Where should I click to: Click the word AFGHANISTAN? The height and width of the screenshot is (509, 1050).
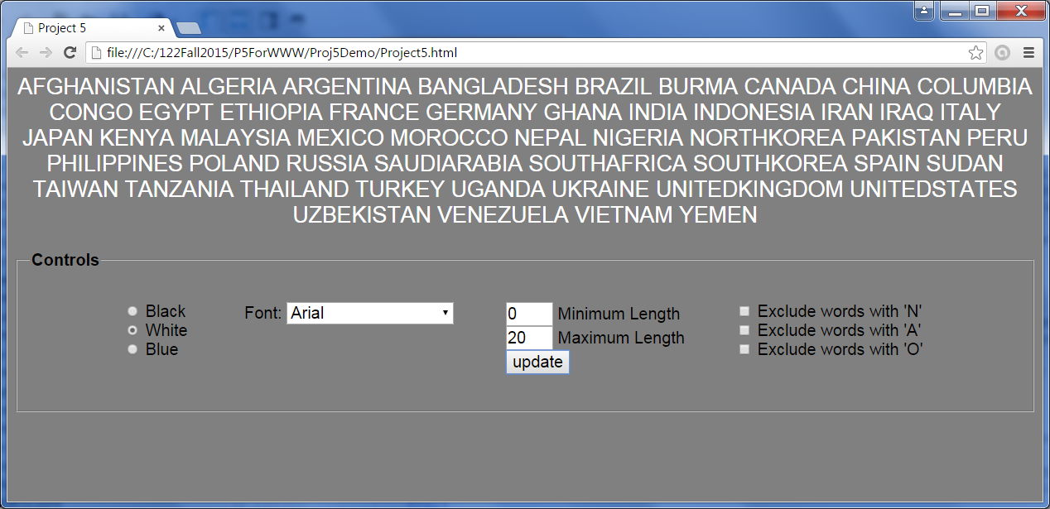pyautogui.click(x=96, y=87)
